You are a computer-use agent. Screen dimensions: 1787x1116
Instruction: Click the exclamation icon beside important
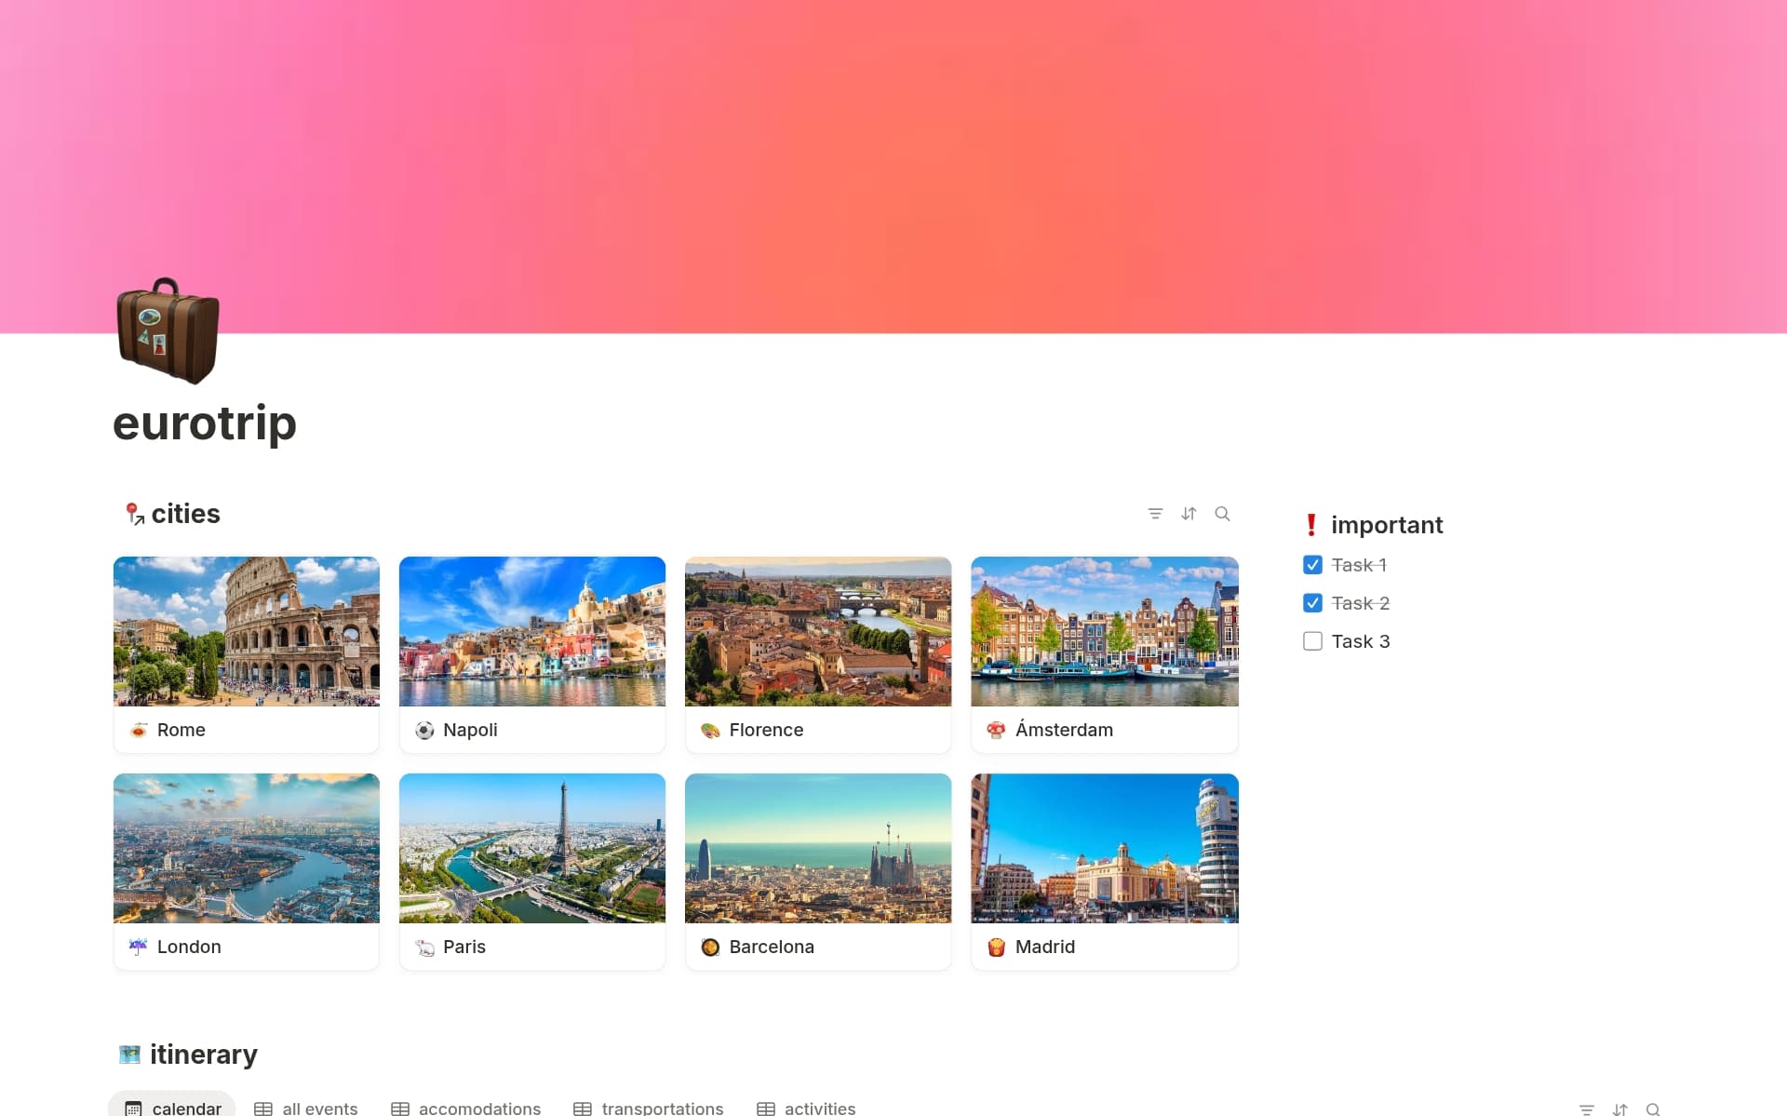pos(1310,524)
